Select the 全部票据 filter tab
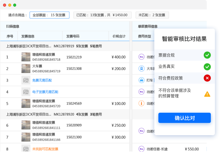 (x=49, y=15)
